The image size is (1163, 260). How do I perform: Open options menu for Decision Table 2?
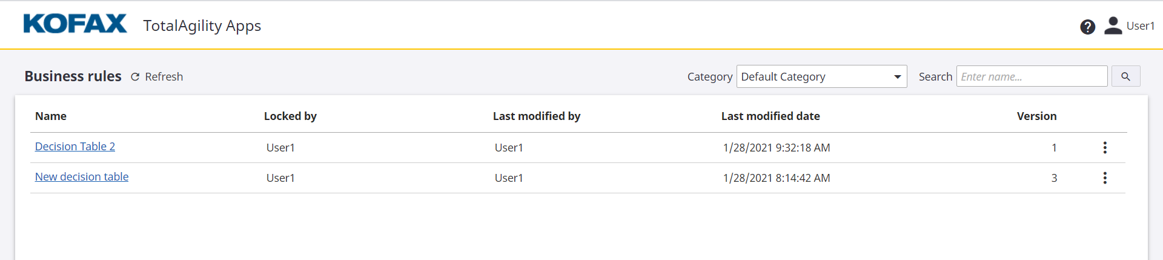click(x=1105, y=147)
